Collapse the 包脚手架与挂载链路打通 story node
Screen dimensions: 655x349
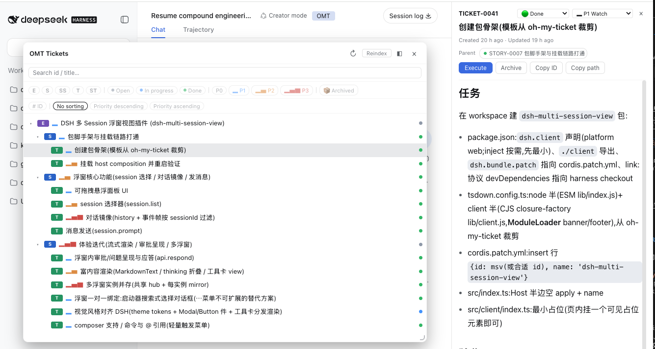(x=38, y=137)
